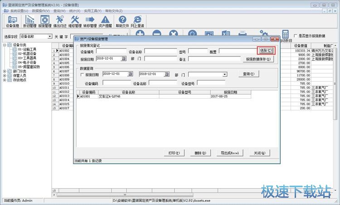Click the 备注 input field
The width and height of the screenshot is (340, 205).
click(214, 59)
